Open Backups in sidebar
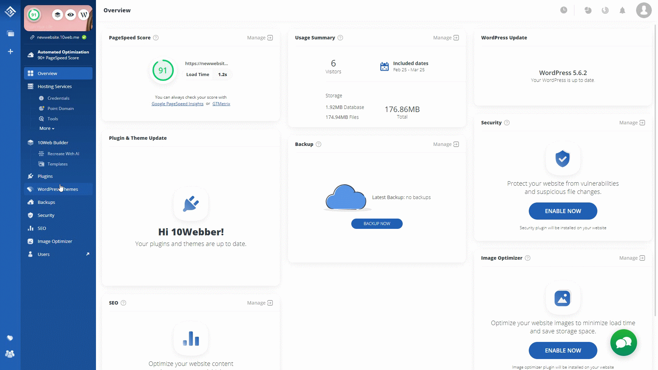This screenshot has width=658, height=370. pos(58,202)
